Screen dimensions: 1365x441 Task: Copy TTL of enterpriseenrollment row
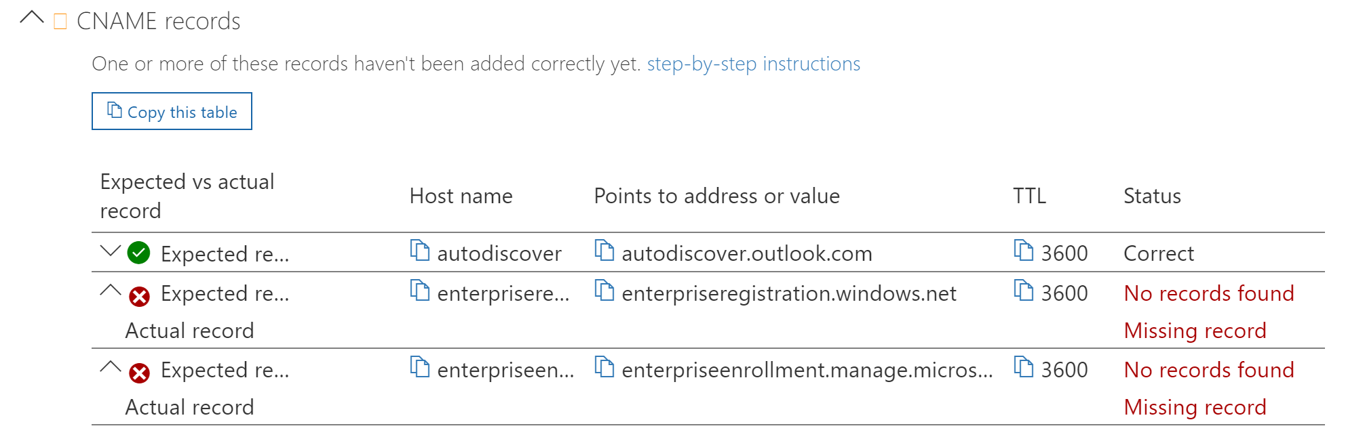point(1024,366)
